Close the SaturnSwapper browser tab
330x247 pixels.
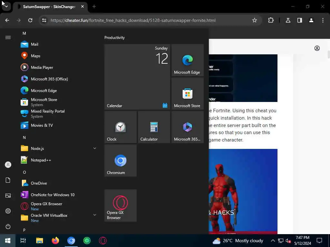click(82, 6)
